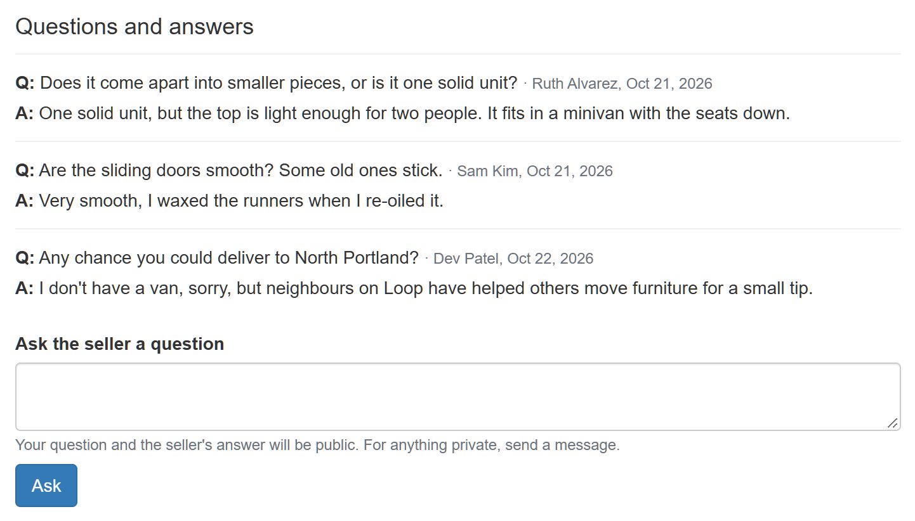This screenshot has width=915, height=521.
Task: Click the North Portland delivery question
Action: (228, 258)
